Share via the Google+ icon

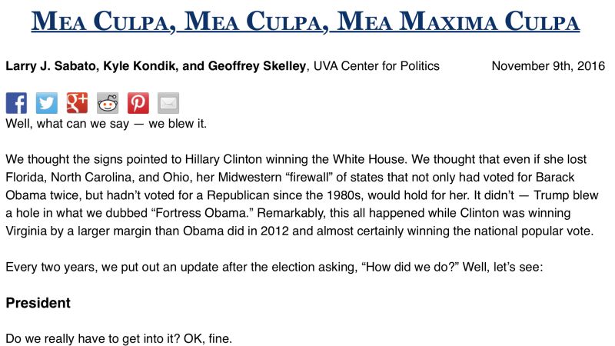click(77, 103)
